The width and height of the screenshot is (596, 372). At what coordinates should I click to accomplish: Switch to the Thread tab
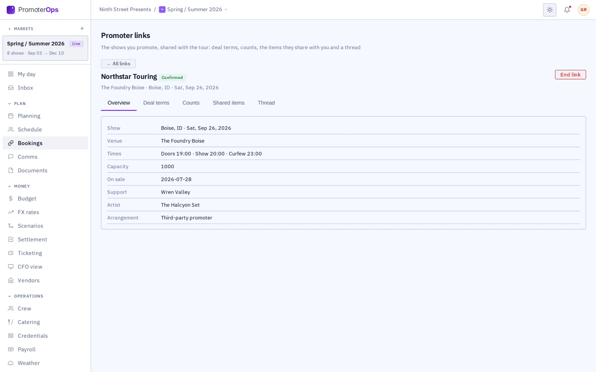pyautogui.click(x=266, y=103)
